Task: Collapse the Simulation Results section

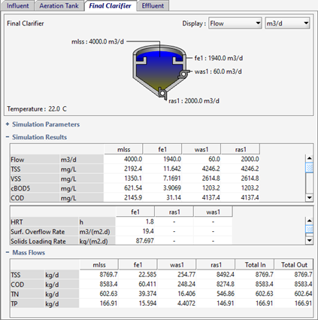Action: 40,137
